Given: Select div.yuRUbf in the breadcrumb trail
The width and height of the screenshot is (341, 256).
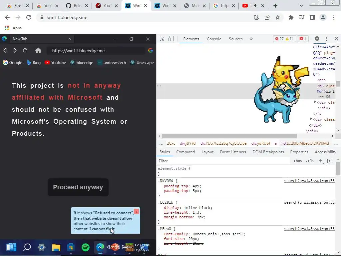Looking at the screenshot, I should 260,143.
